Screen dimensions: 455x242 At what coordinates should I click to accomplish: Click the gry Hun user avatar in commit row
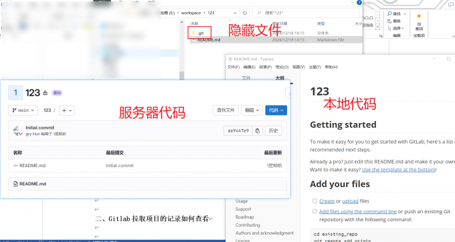coord(18,131)
